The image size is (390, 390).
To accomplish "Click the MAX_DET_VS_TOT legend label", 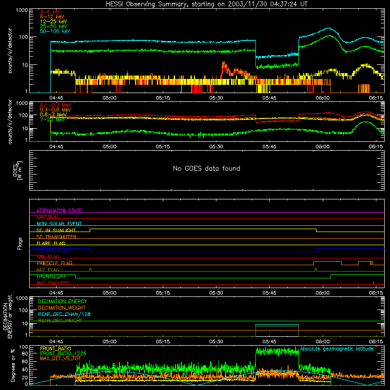I will [x=60, y=358].
